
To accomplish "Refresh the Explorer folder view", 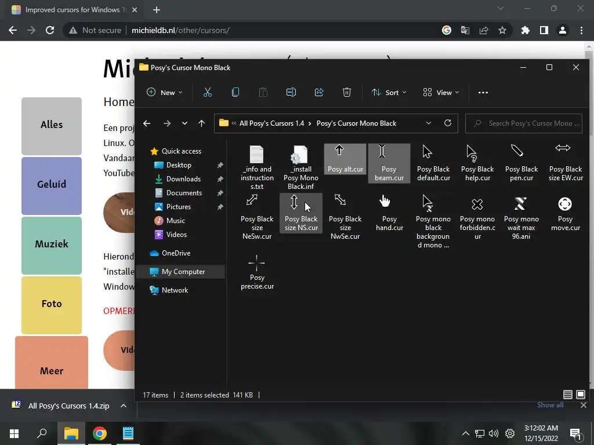I will pos(448,123).
